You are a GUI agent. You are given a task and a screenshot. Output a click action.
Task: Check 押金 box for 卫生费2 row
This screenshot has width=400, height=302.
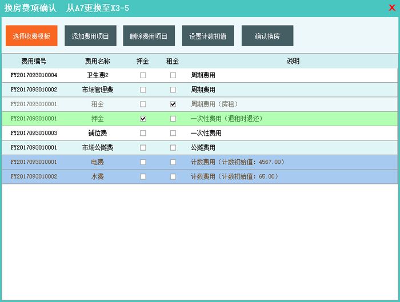click(x=143, y=75)
